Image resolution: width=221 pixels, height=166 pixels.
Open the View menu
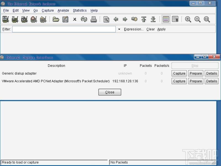point(26,10)
